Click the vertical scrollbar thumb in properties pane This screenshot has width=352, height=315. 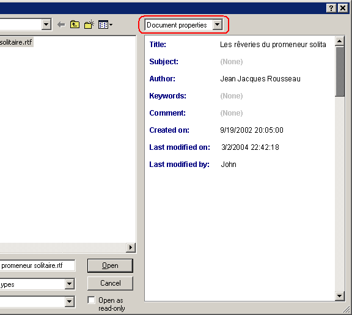[x=340, y=72]
